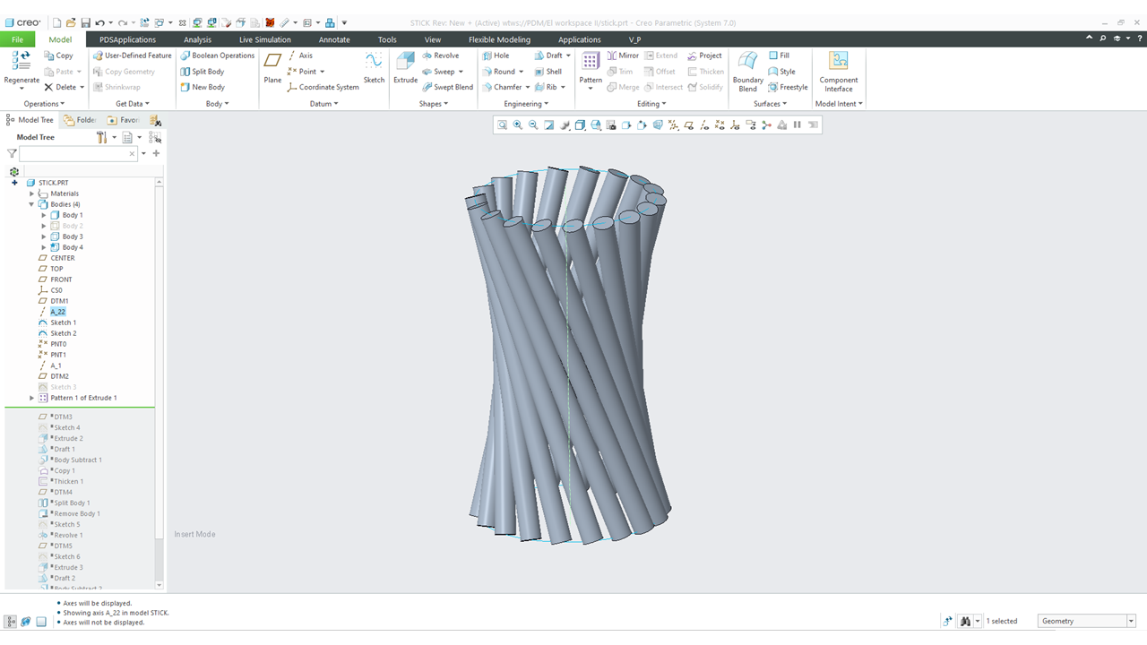
Task: Click the Split Body button
Action: (x=202, y=72)
